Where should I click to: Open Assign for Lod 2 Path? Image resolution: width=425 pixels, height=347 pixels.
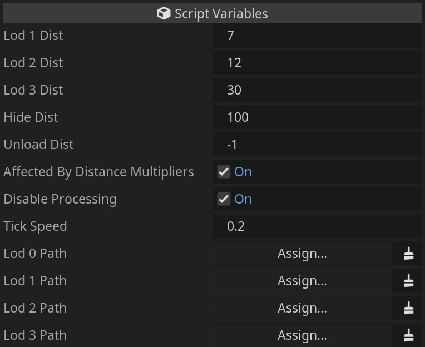tap(302, 309)
